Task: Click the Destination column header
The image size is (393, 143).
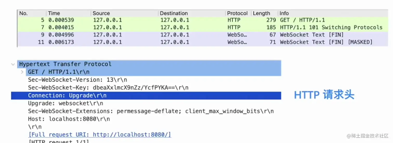Action: pos(192,13)
